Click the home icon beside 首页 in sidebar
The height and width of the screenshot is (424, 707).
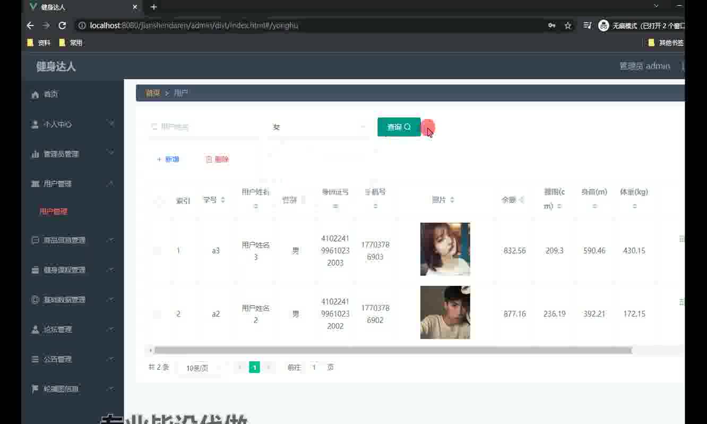point(36,95)
